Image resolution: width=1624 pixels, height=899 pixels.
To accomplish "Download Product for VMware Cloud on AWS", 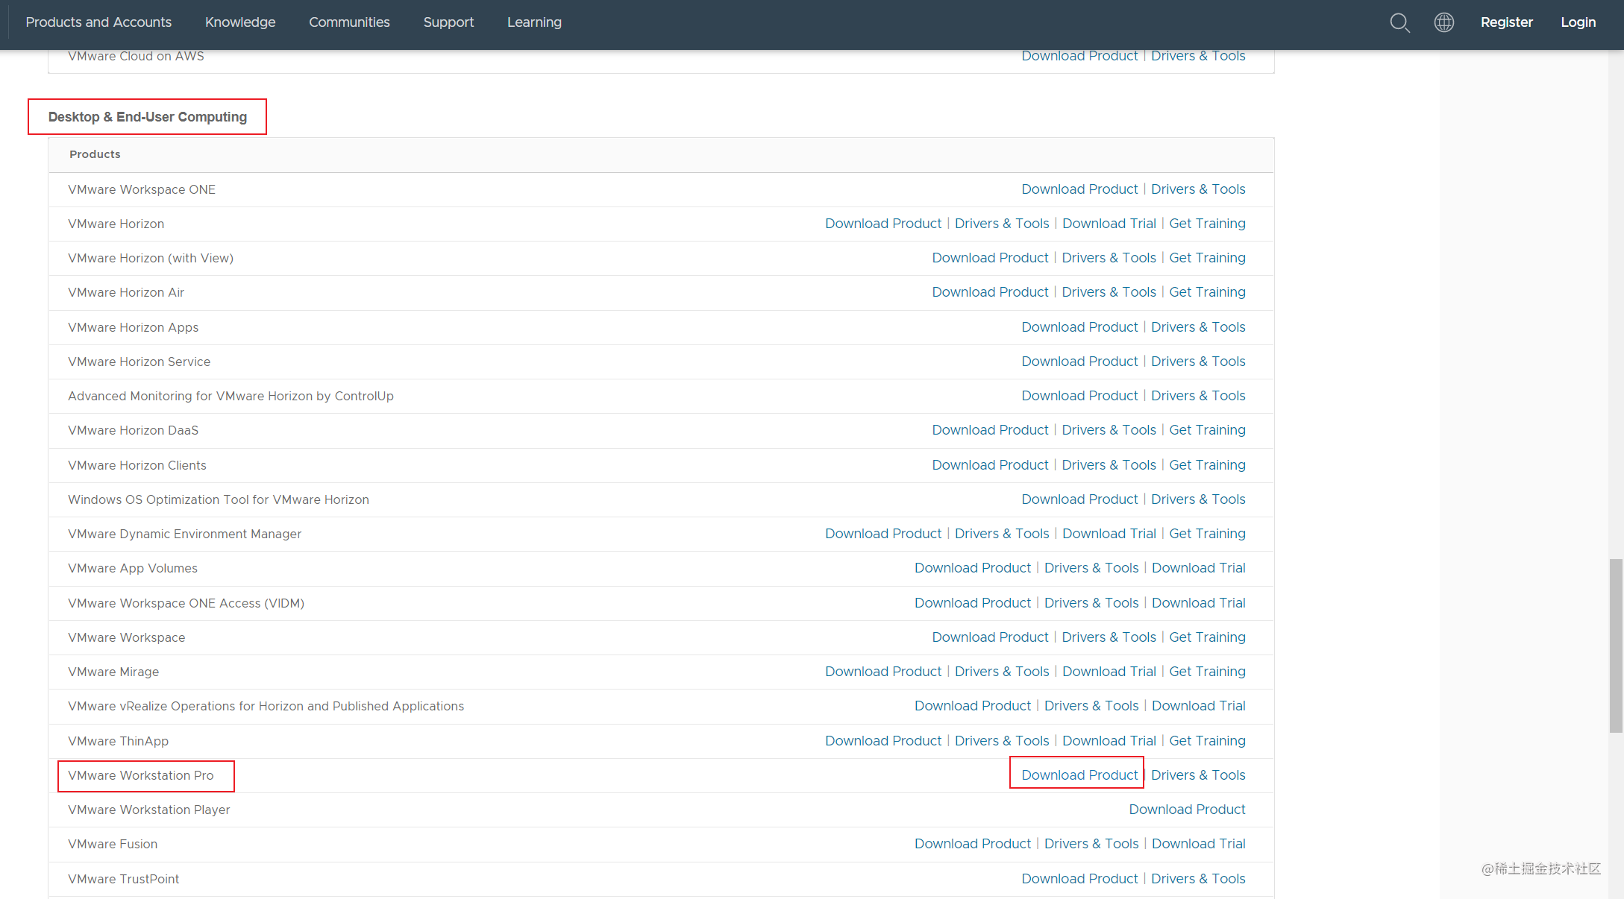I will [1079, 56].
